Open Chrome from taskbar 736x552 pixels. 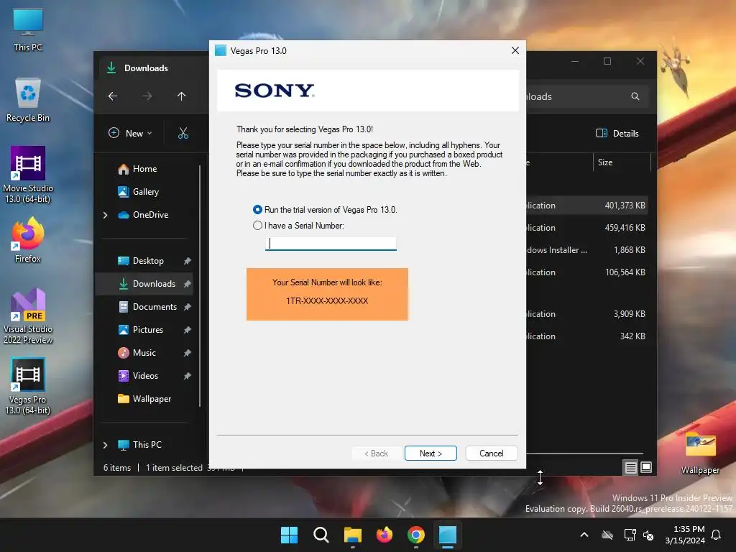pyautogui.click(x=416, y=535)
